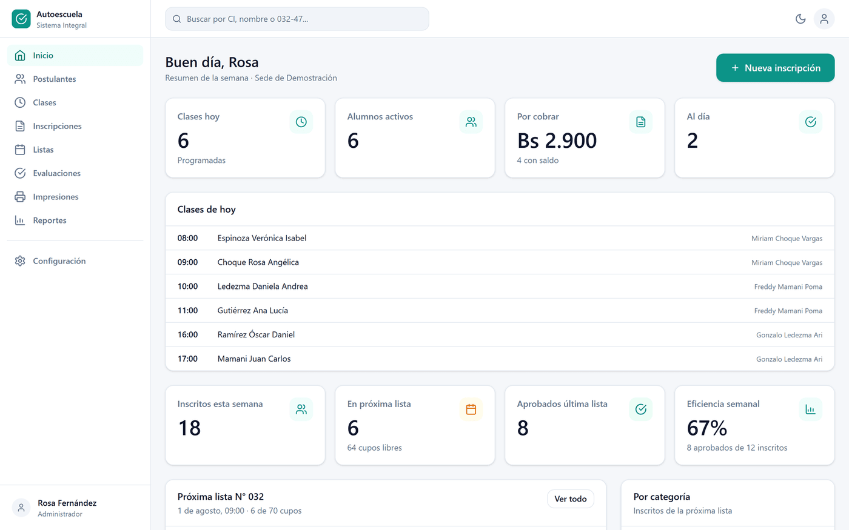
Task: Click the 64 cupos libres text
Action: tap(375, 448)
